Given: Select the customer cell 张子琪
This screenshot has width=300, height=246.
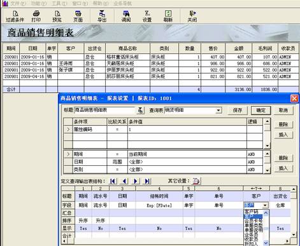Looking at the screenshot, I should pyautogui.click(x=71, y=70).
